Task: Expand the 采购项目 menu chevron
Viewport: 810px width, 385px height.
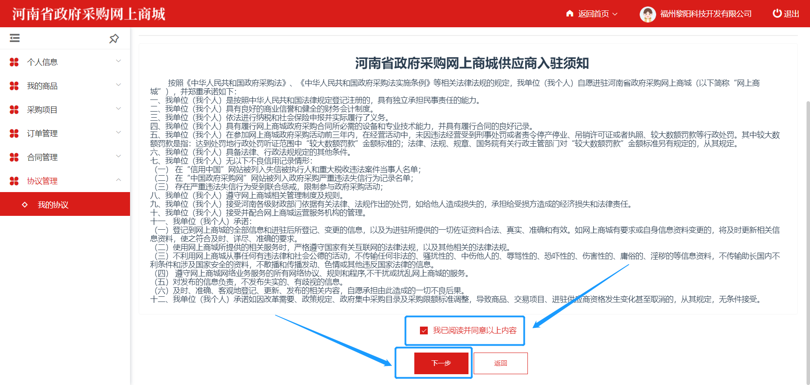Action: point(118,109)
